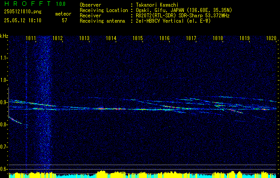Click the Receiver label

pos(90,16)
